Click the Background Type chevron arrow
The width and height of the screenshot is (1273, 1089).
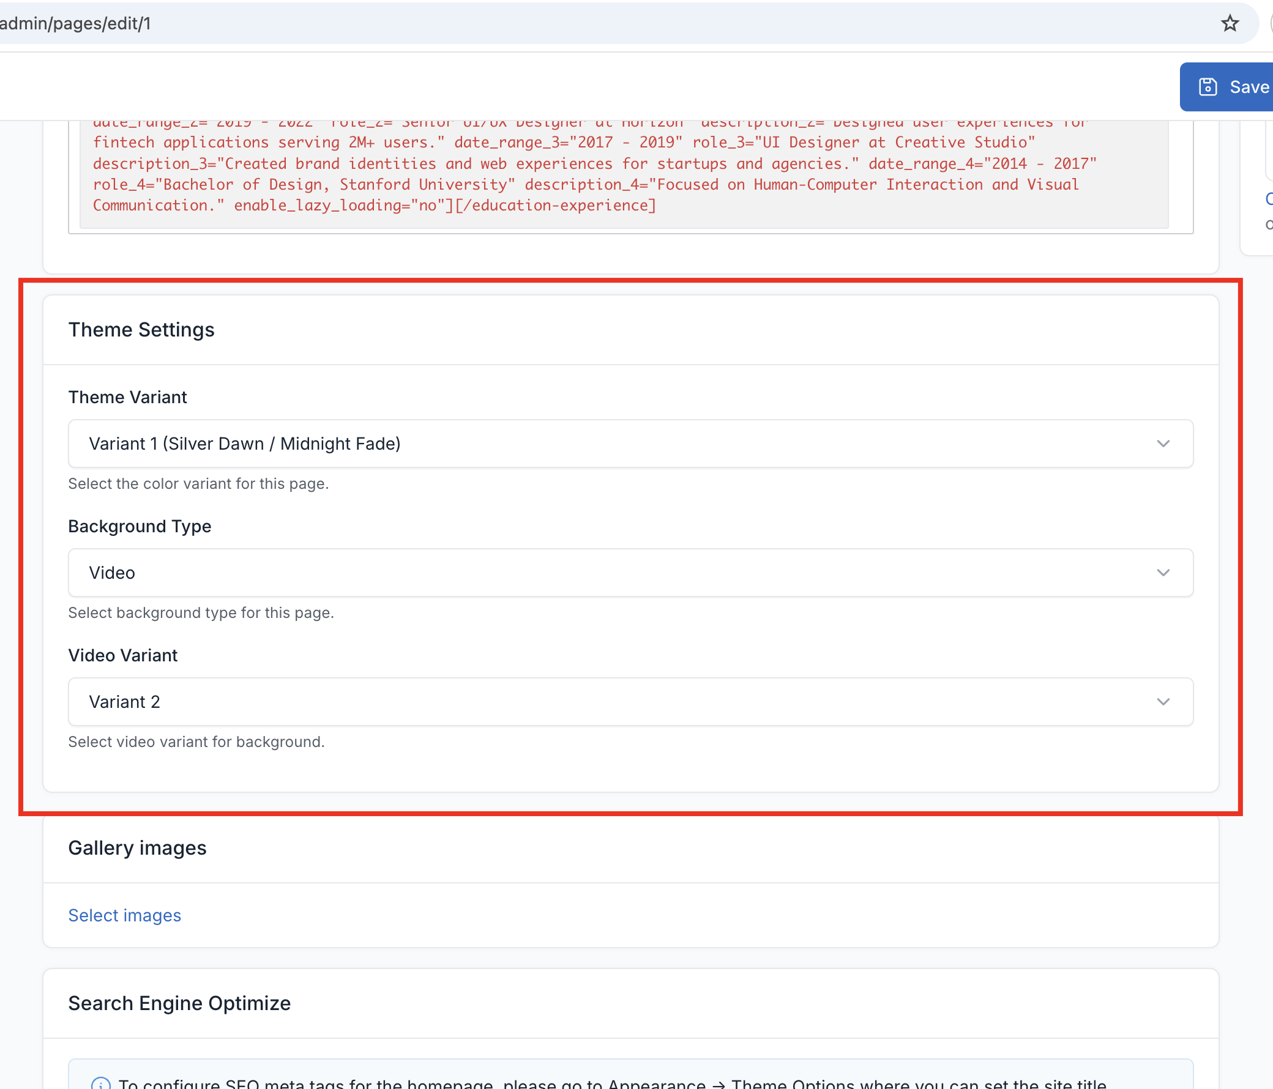pyautogui.click(x=1162, y=573)
